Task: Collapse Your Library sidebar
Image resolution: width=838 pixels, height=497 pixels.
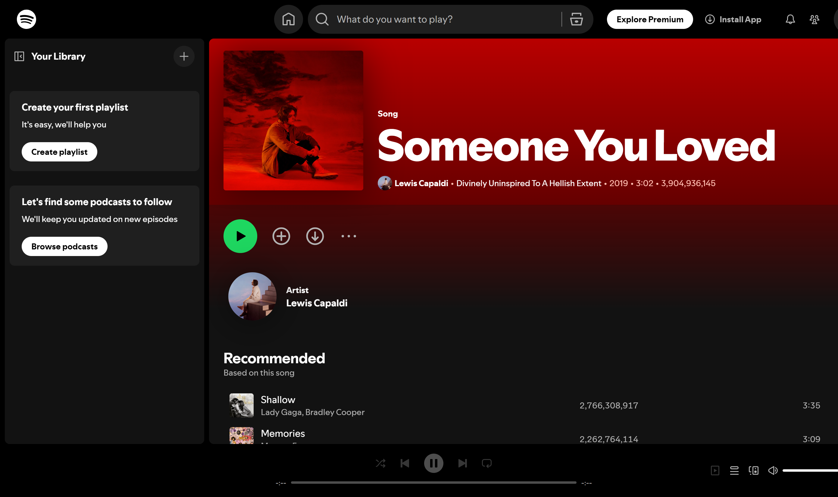Action: pos(19,56)
